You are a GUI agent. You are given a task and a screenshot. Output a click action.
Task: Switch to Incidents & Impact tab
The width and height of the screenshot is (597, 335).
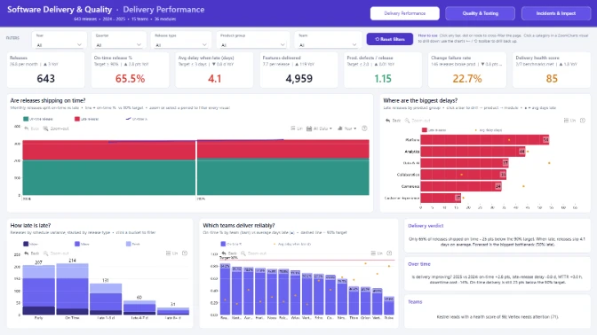click(556, 13)
